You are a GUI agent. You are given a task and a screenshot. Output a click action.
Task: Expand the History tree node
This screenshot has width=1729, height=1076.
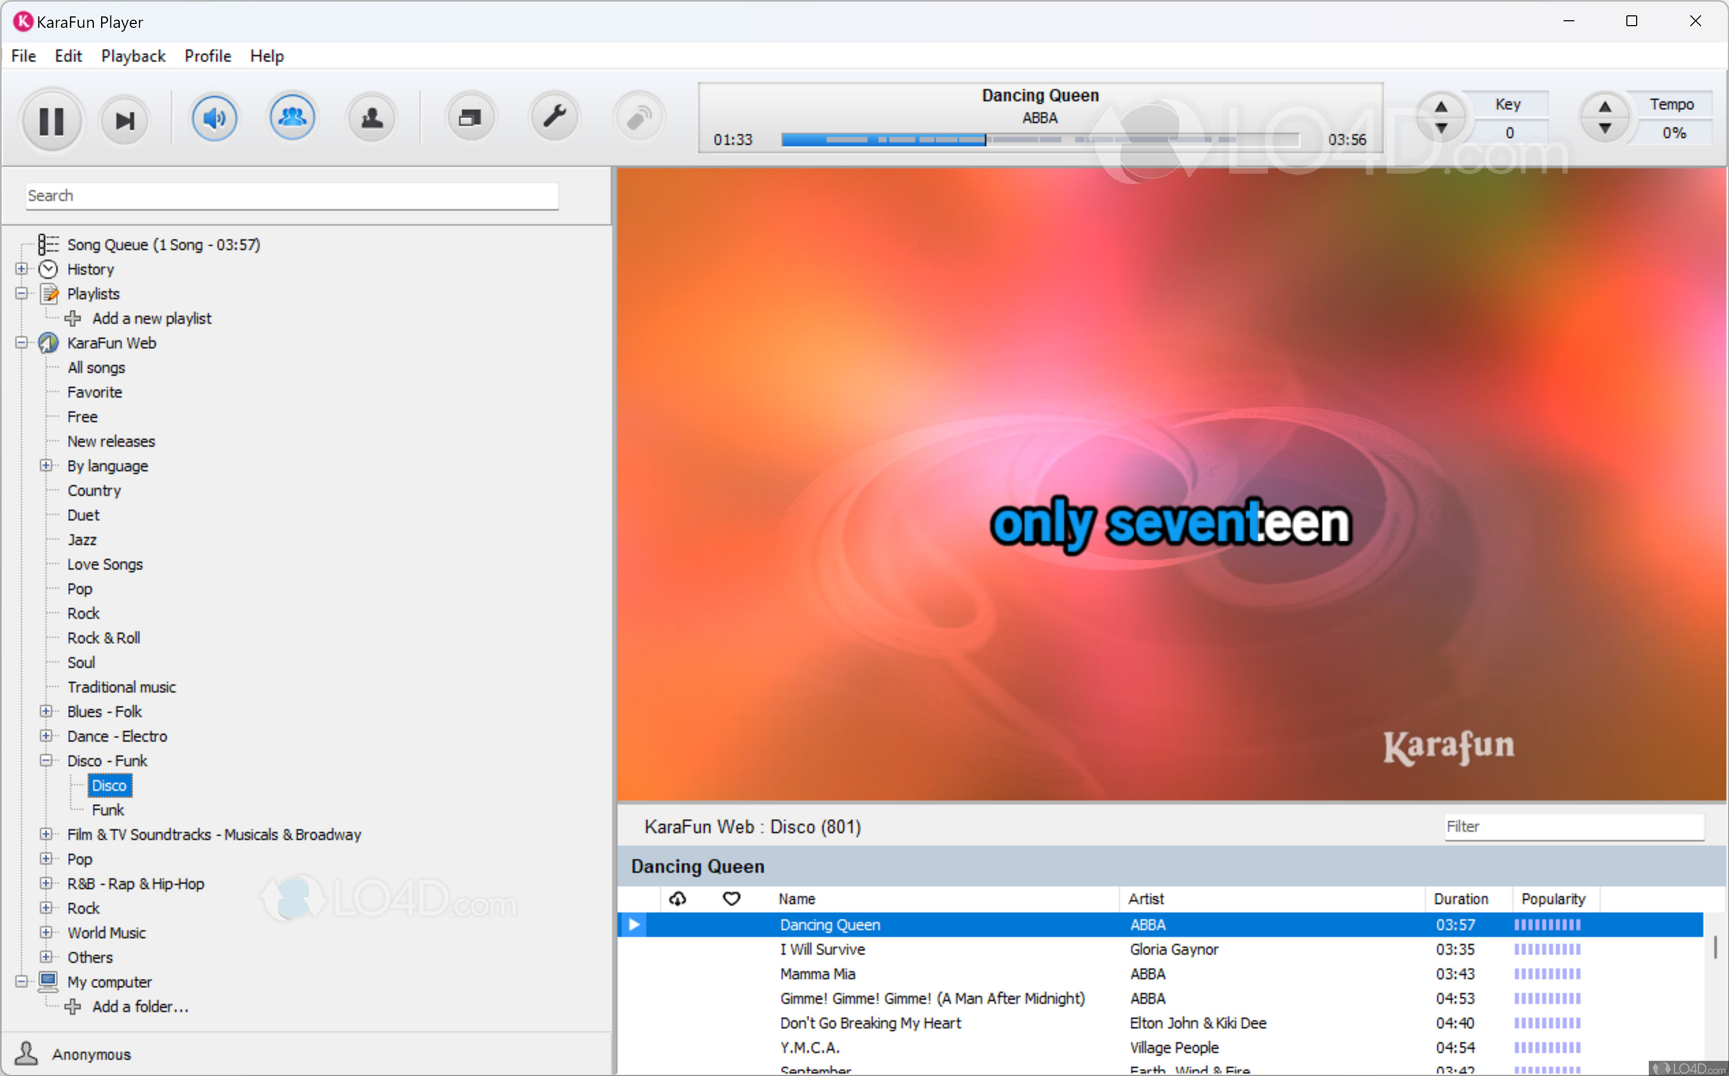[21, 269]
